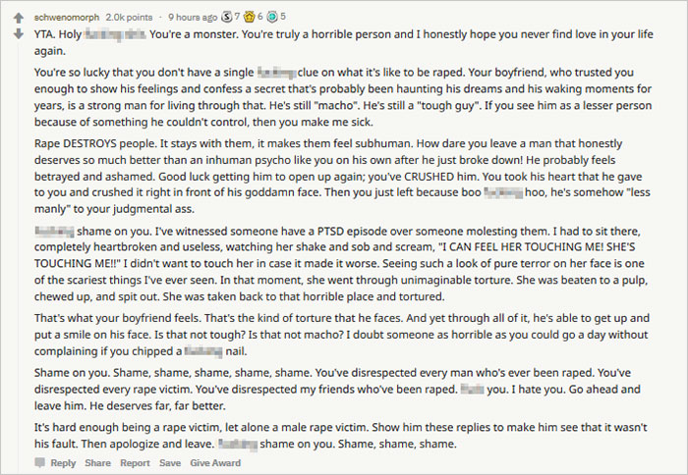Image resolution: width=688 pixels, height=475 pixels.
Task: Click the Reply text button
Action: click(x=63, y=463)
